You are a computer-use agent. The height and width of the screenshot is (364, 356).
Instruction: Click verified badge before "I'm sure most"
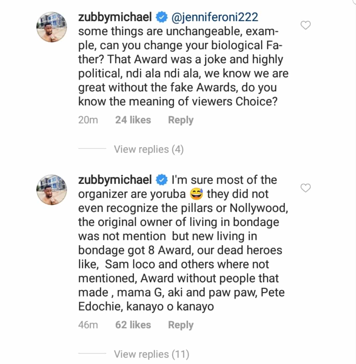pyautogui.click(x=161, y=180)
